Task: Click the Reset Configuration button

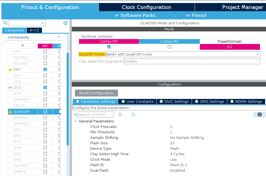Action: (96, 93)
